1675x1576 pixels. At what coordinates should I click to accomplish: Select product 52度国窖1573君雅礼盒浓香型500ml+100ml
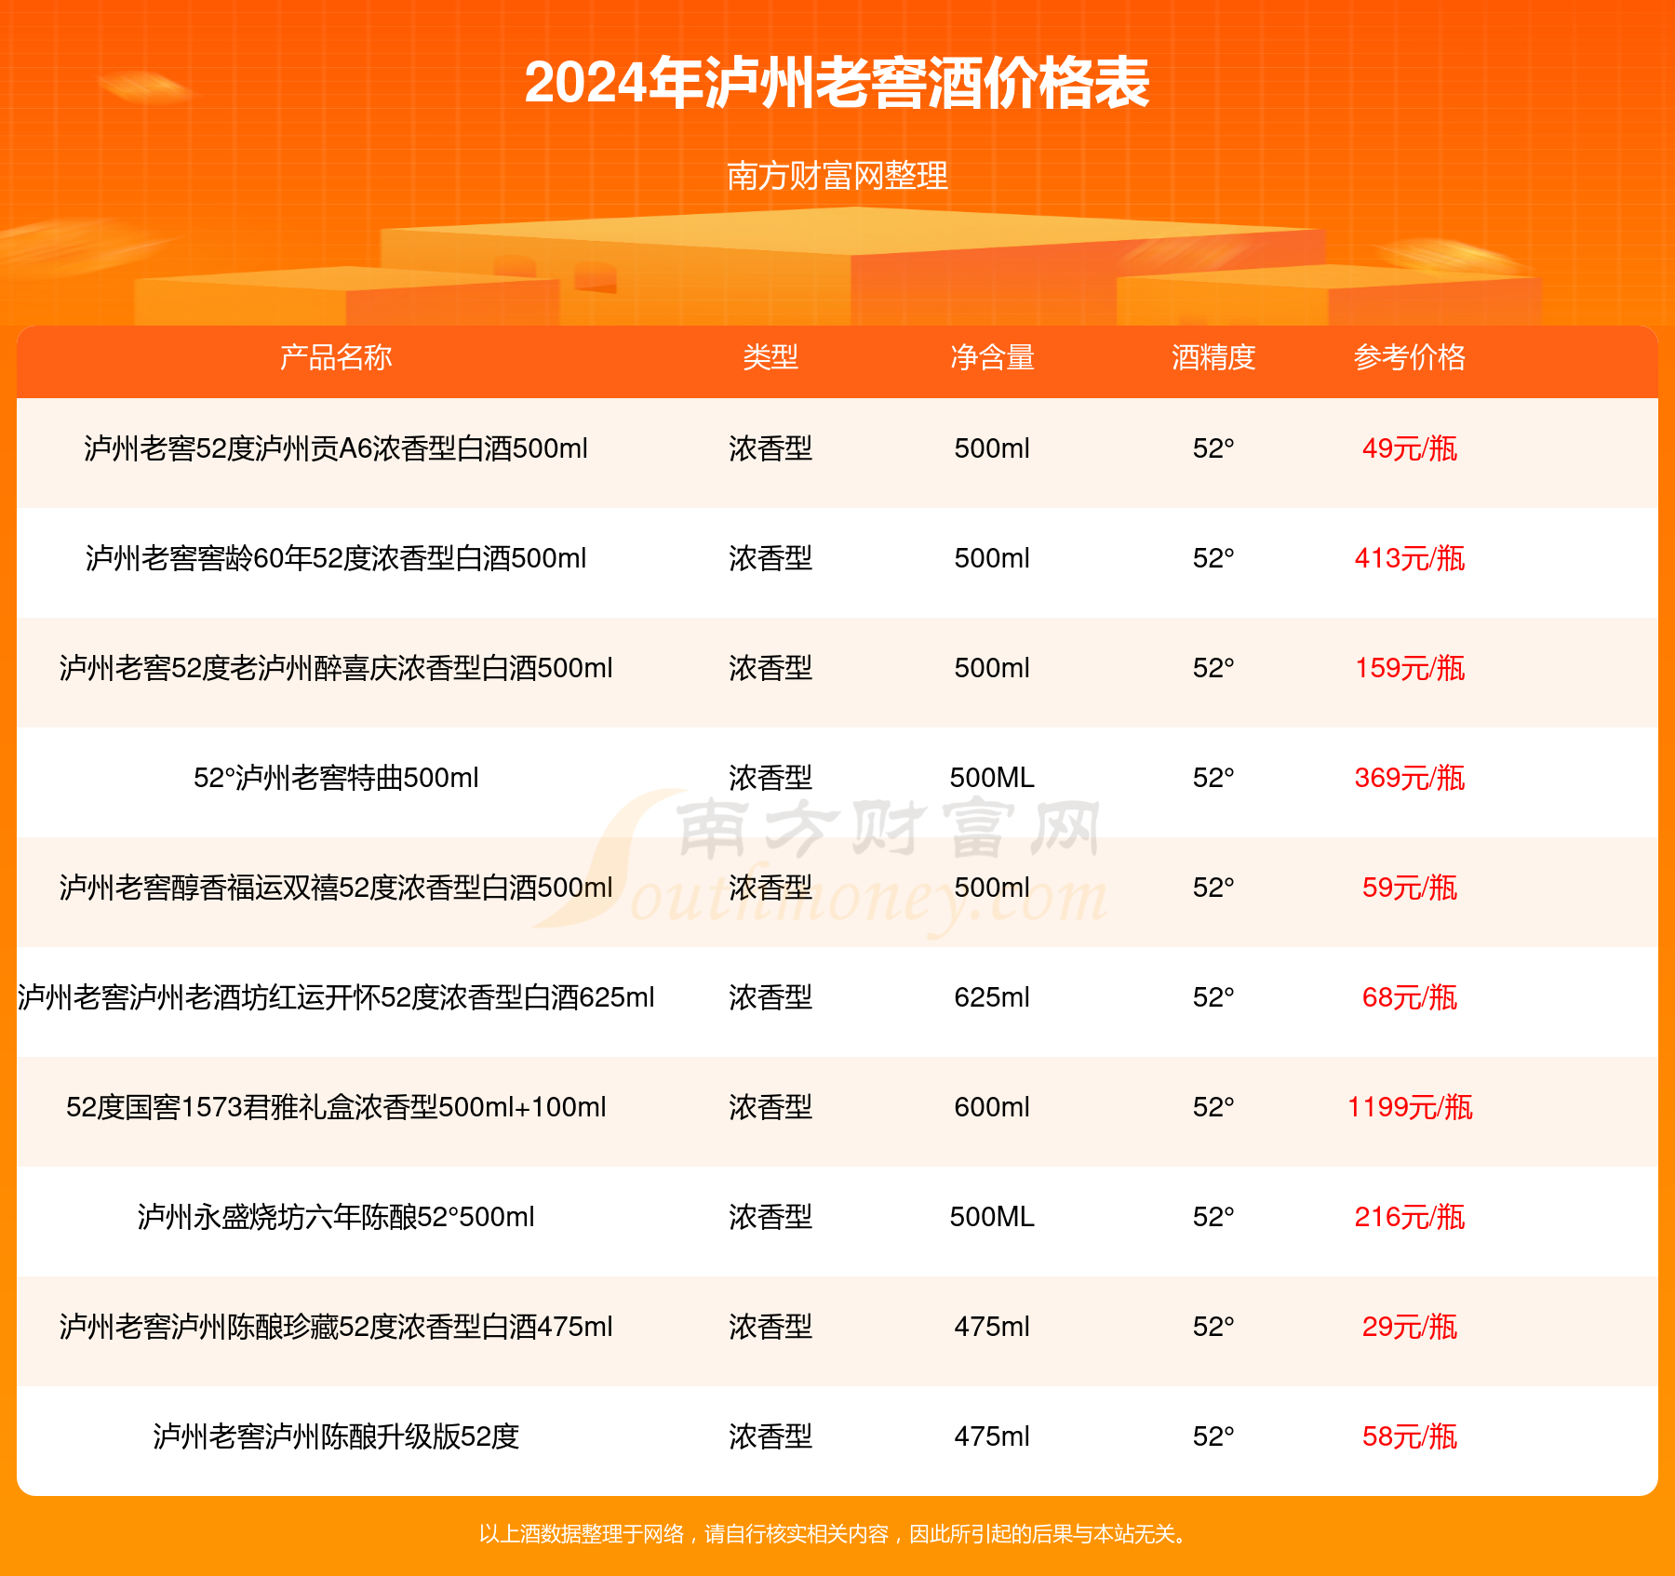tap(336, 1107)
